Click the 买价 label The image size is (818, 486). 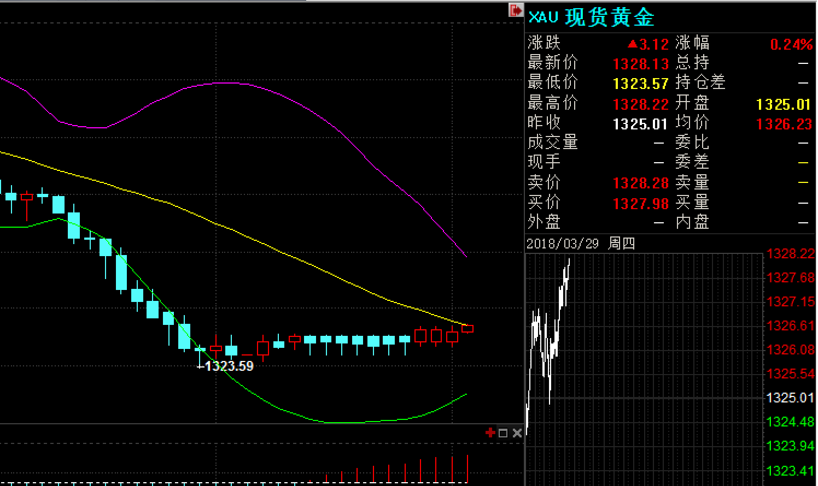click(544, 202)
